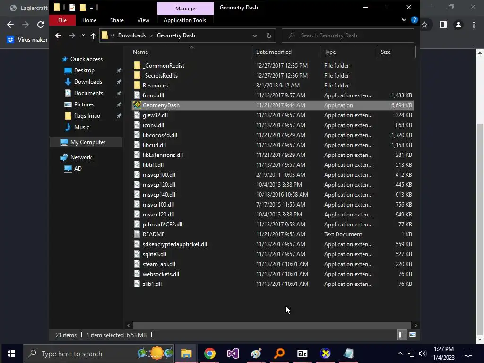Open Documents in Quick access
This screenshot has height=363, width=484.
(88, 93)
